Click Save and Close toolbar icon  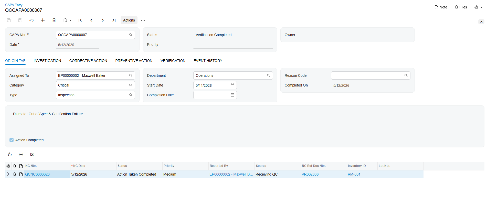click(x=9, y=20)
